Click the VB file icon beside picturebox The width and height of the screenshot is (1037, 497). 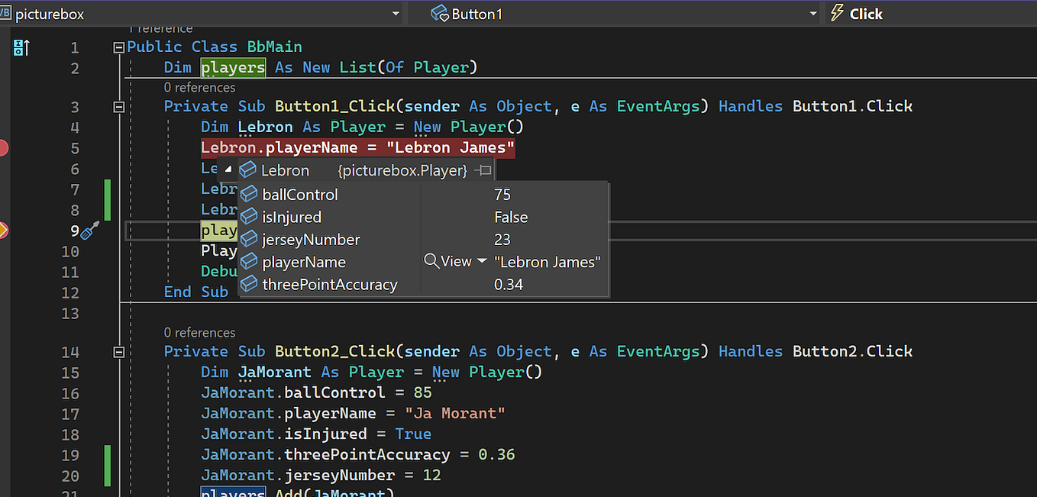click(x=6, y=13)
